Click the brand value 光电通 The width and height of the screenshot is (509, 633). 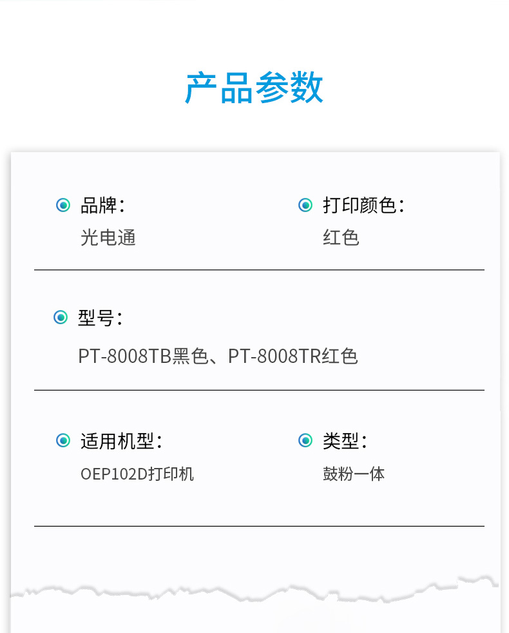[108, 238]
